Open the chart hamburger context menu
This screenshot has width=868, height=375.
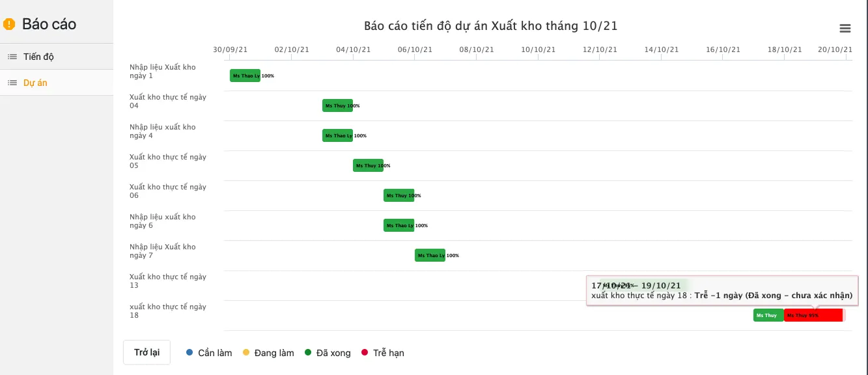(845, 28)
